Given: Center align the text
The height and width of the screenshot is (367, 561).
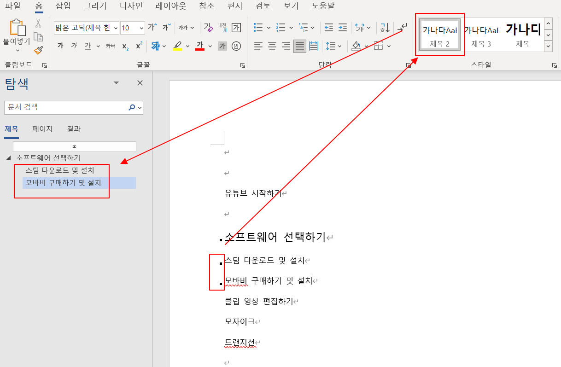Looking at the screenshot, I should 272,46.
